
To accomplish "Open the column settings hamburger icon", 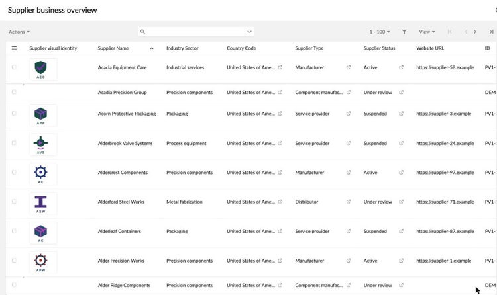I will point(14,48).
